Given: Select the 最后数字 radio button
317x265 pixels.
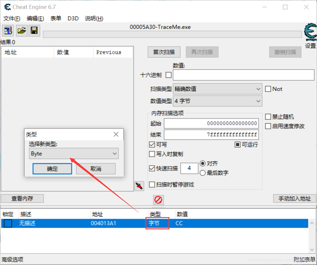Looking at the screenshot, I should pyautogui.click(x=203, y=173).
